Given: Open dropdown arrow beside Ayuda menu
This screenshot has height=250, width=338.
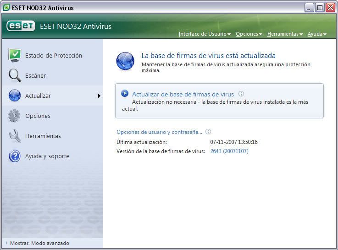Looking at the screenshot, I should click(325, 34).
